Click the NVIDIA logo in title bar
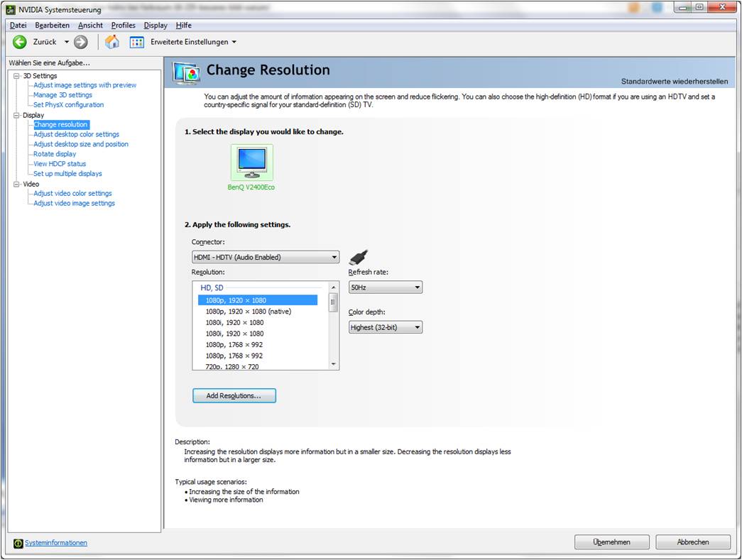Image resolution: width=742 pixels, height=560 pixels. [x=11, y=9]
